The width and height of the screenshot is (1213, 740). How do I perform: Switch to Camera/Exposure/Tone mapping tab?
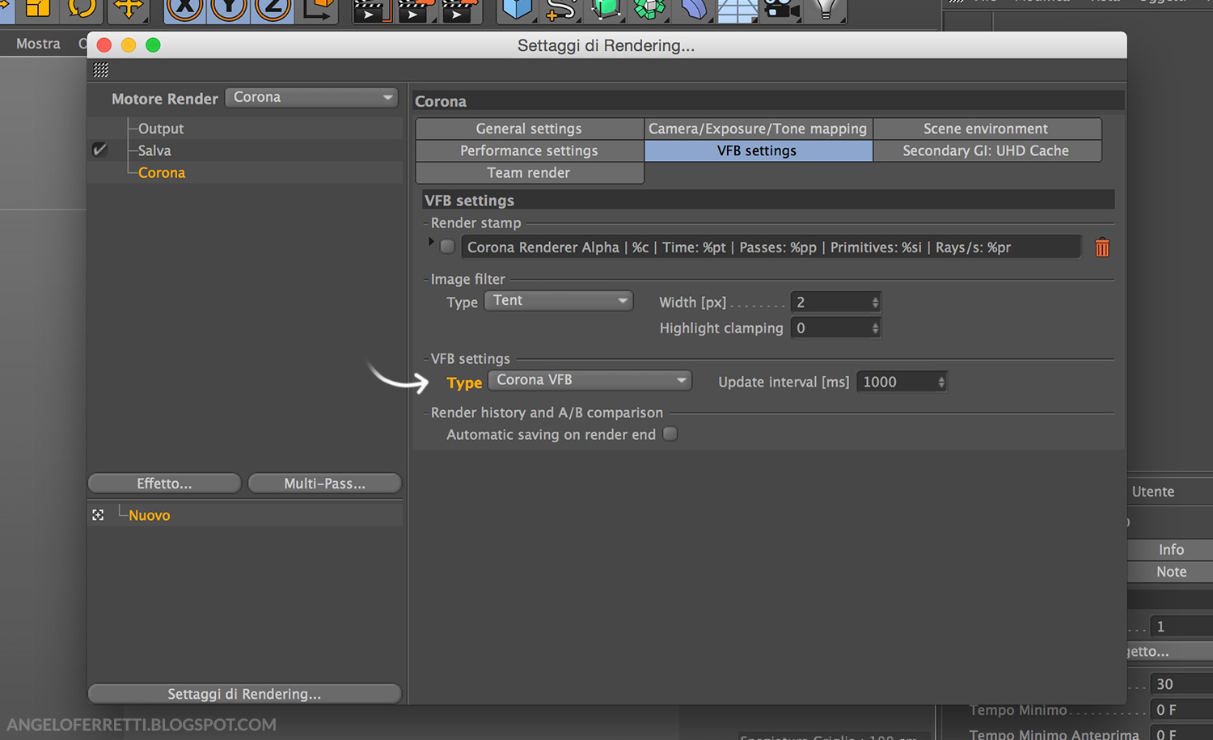758,129
